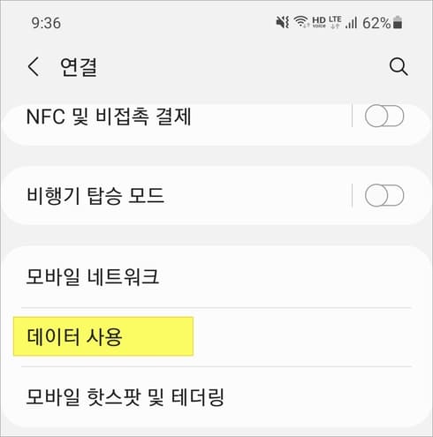Open NFC 및 비접촉 결제 settings
Viewport: 433px width, 437px height.
177,124
